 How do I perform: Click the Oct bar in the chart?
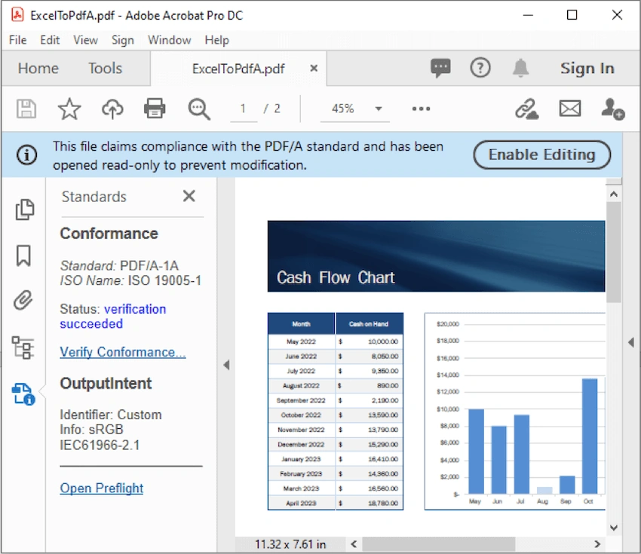[590, 436]
